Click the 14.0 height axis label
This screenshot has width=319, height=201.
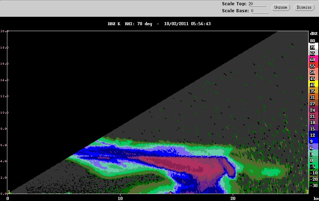[4, 80]
